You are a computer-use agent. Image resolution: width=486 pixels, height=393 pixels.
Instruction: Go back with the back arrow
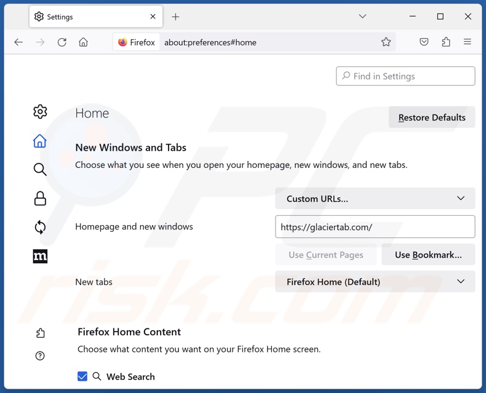(x=18, y=42)
